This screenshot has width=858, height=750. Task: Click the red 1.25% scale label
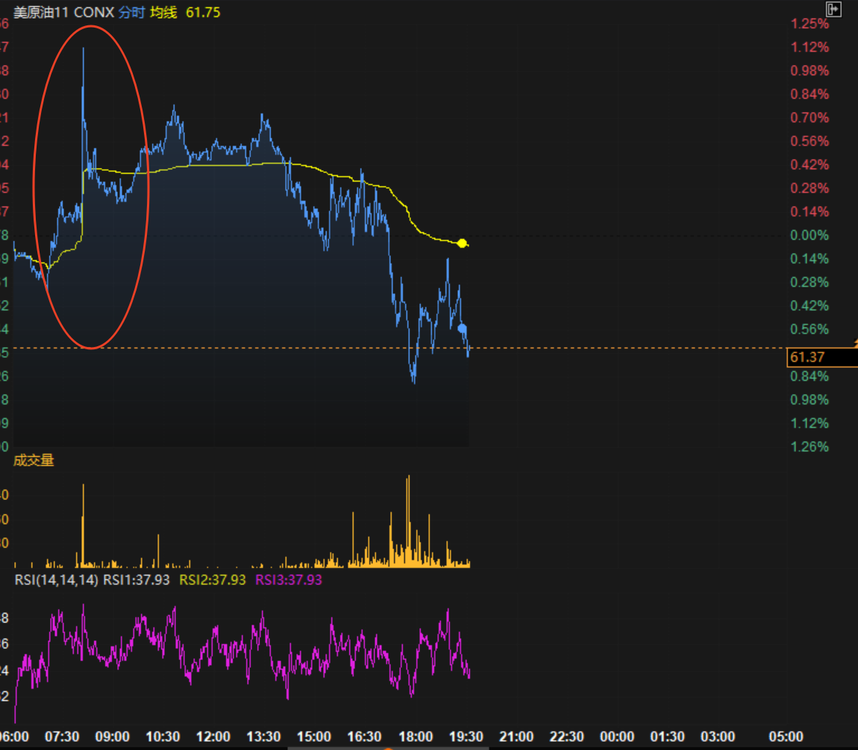click(810, 24)
